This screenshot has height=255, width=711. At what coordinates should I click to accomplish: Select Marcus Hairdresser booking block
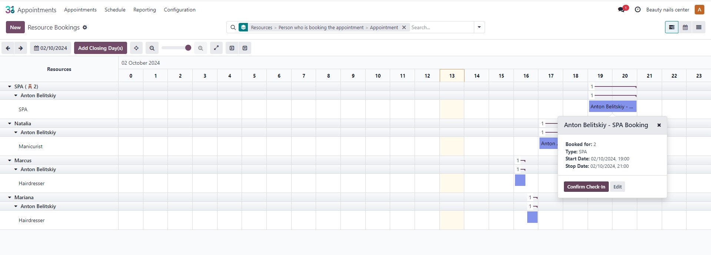(x=520, y=180)
